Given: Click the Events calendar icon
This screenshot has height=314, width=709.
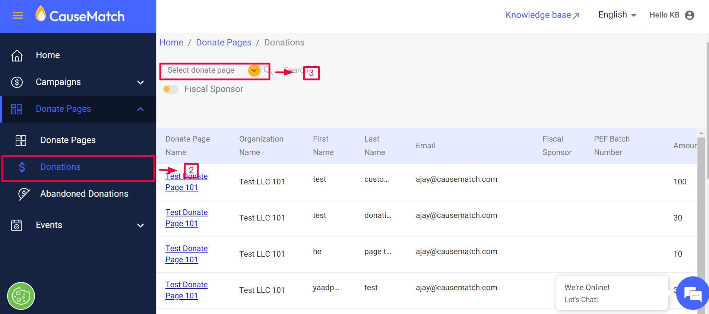Looking at the screenshot, I should coord(17,225).
